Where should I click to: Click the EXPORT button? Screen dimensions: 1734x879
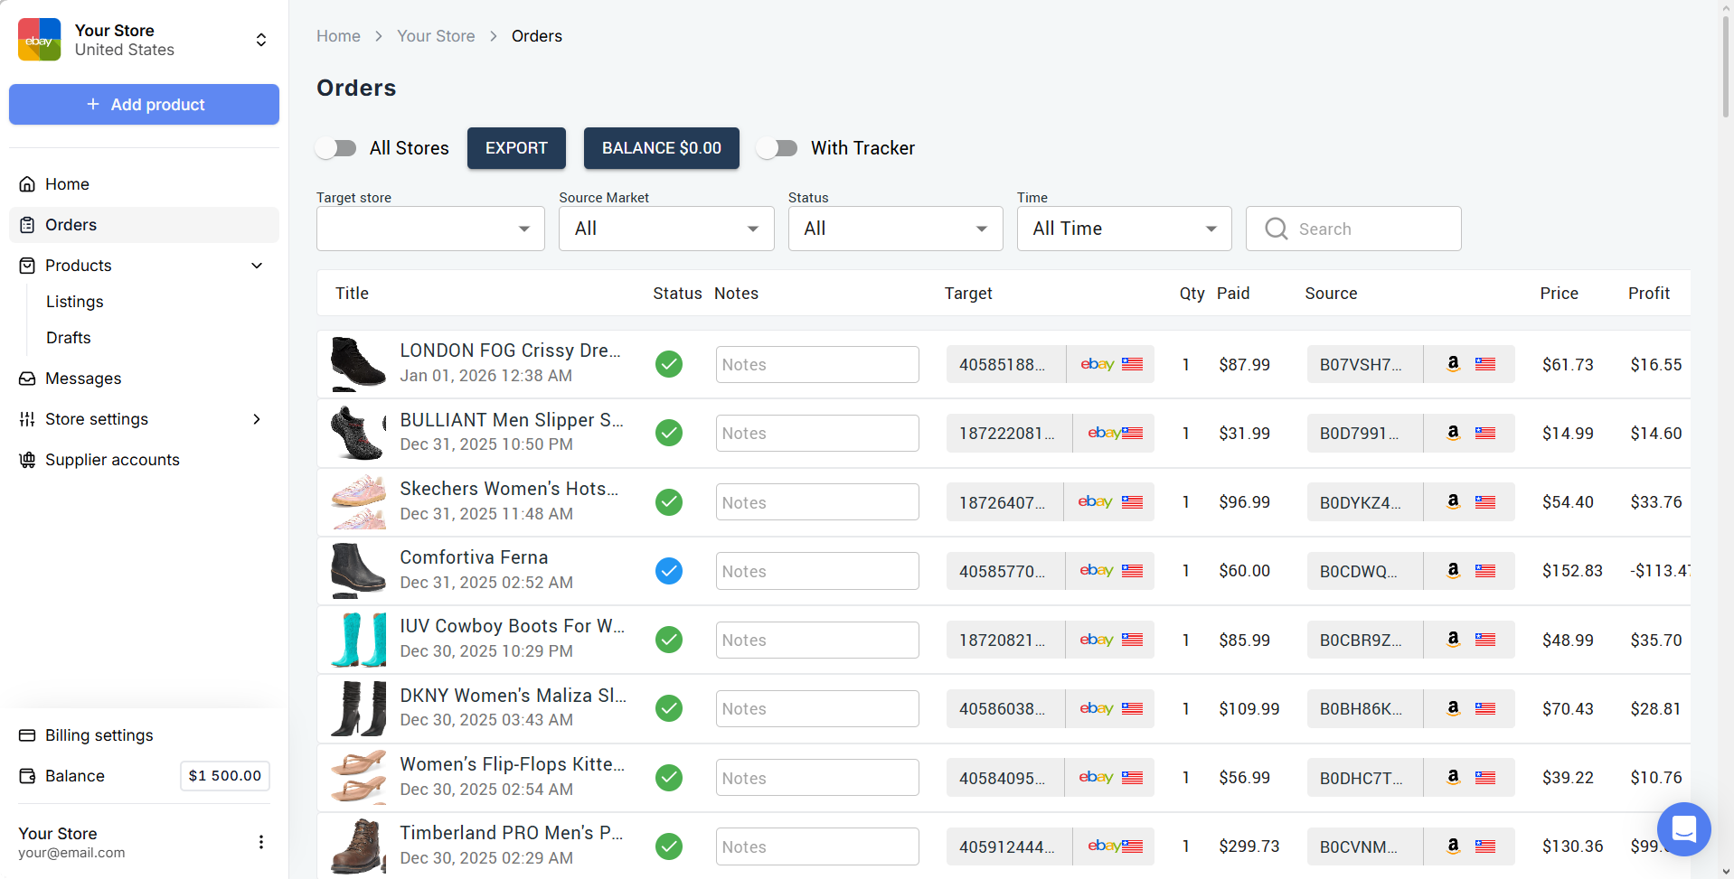coord(516,148)
